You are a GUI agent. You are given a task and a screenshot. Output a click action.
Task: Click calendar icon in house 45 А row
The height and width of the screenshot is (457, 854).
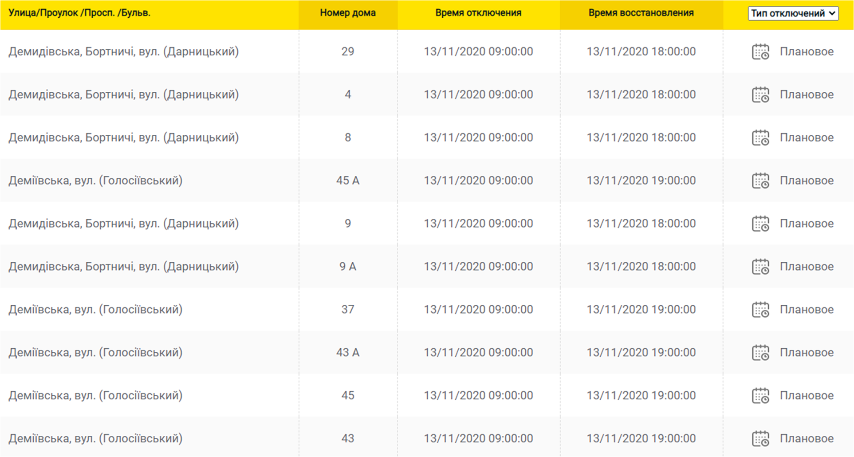[760, 181]
